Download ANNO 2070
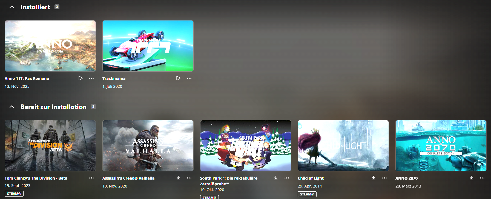491x199 pixels. tap(471, 178)
